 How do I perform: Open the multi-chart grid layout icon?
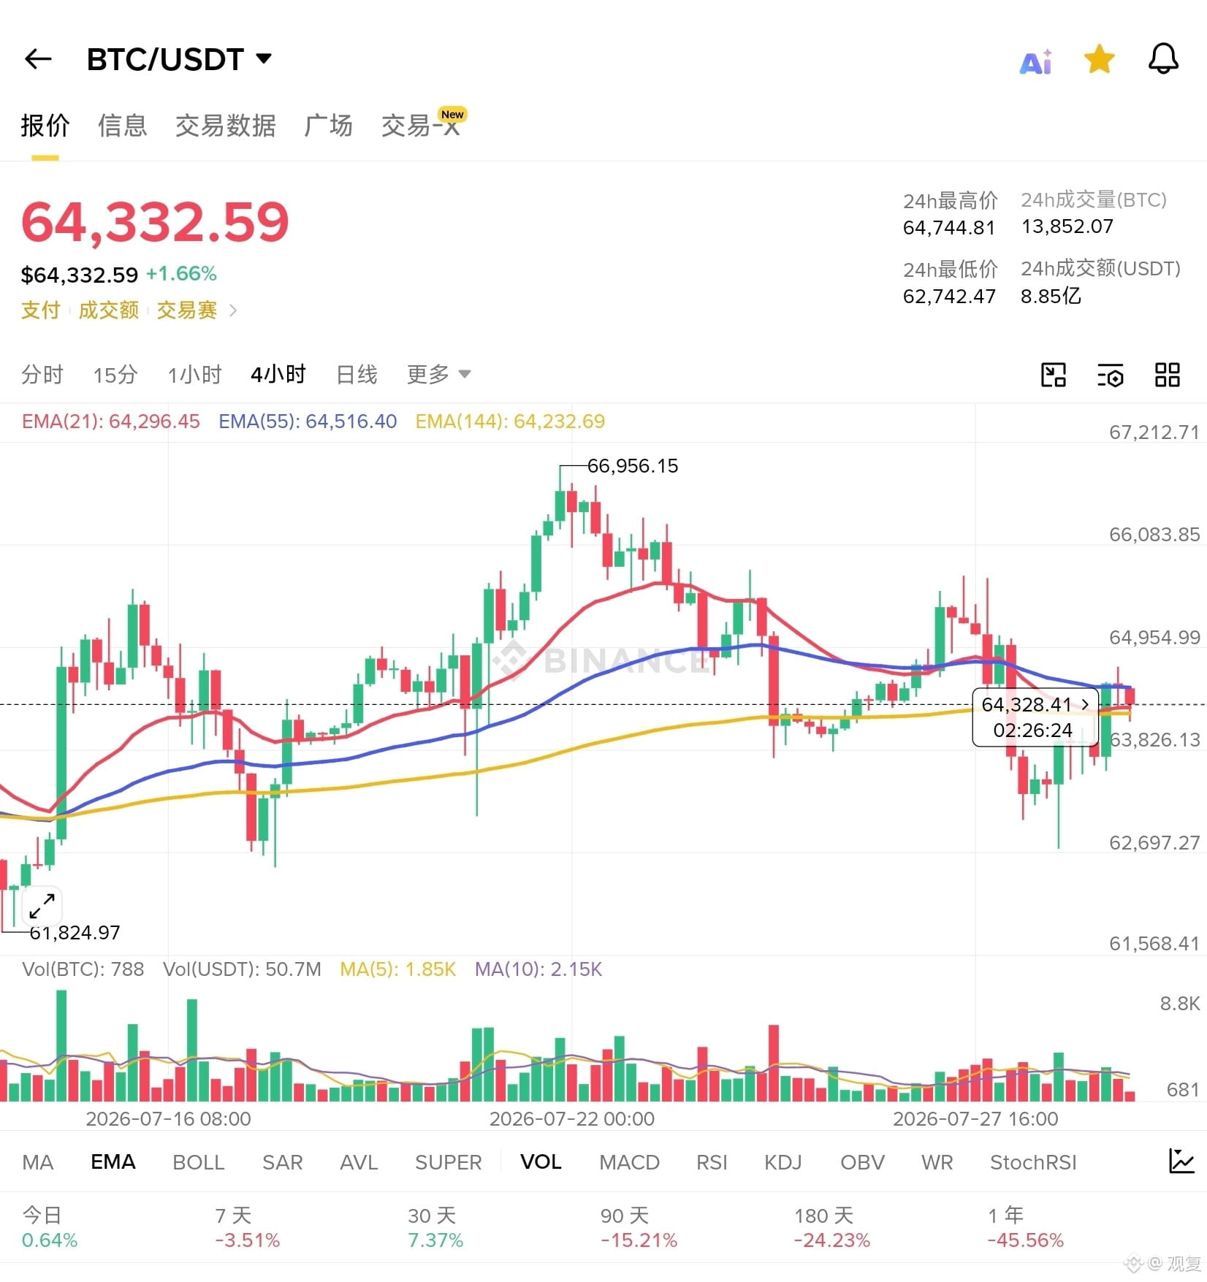(1167, 375)
